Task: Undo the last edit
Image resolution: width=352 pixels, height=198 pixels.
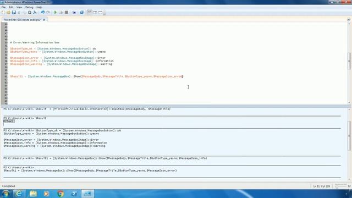Action: coord(43,13)
